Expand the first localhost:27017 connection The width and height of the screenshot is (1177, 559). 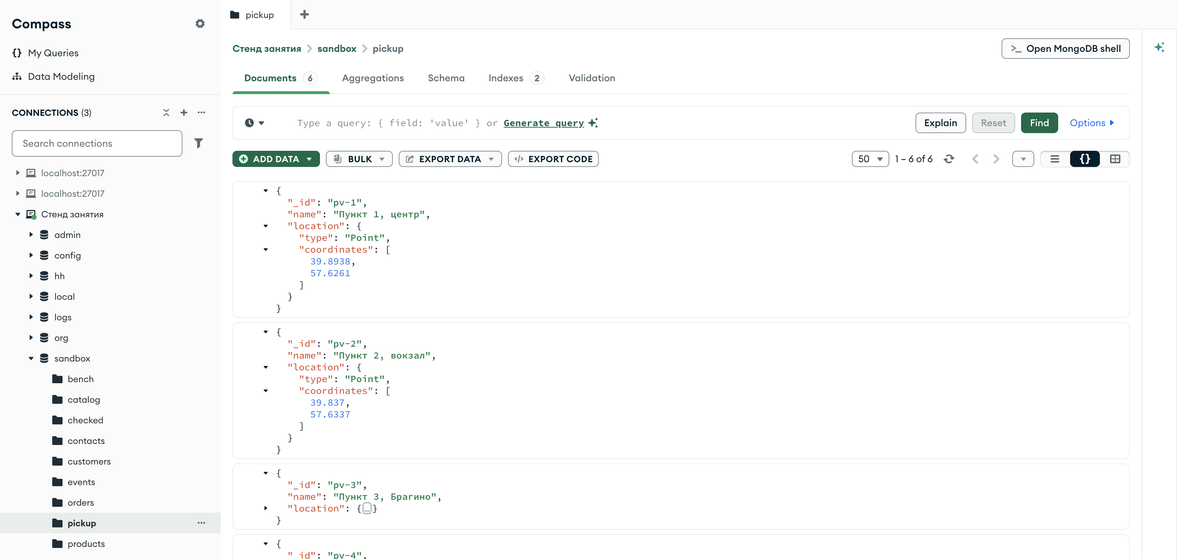click(x=18, y=173)
